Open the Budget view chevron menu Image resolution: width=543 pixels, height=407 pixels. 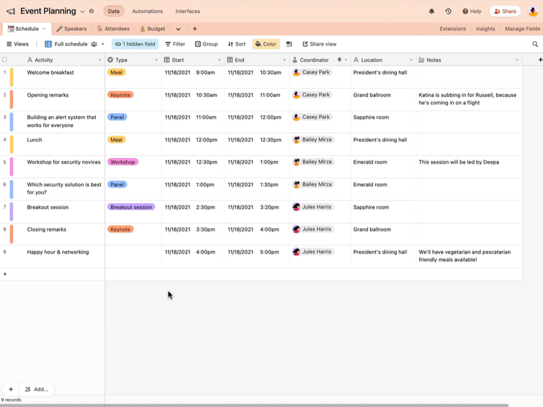coord(178,29)
